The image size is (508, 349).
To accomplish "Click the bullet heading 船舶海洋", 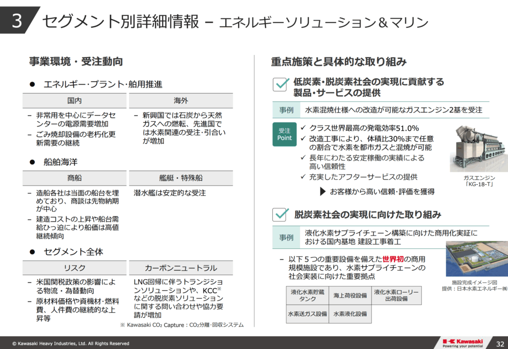I will coord(61,162).
